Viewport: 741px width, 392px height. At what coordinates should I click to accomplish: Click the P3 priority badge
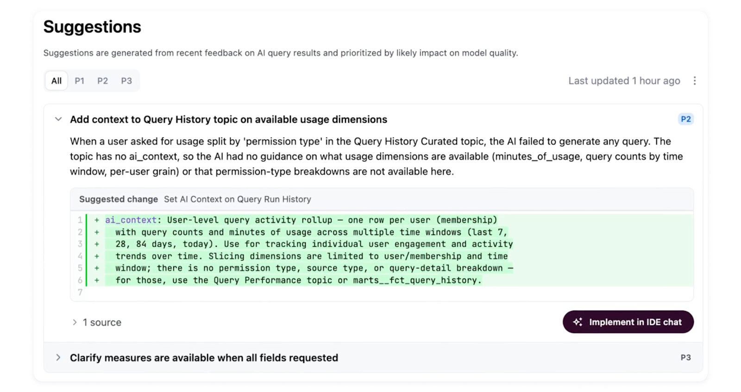pos(686,357)
